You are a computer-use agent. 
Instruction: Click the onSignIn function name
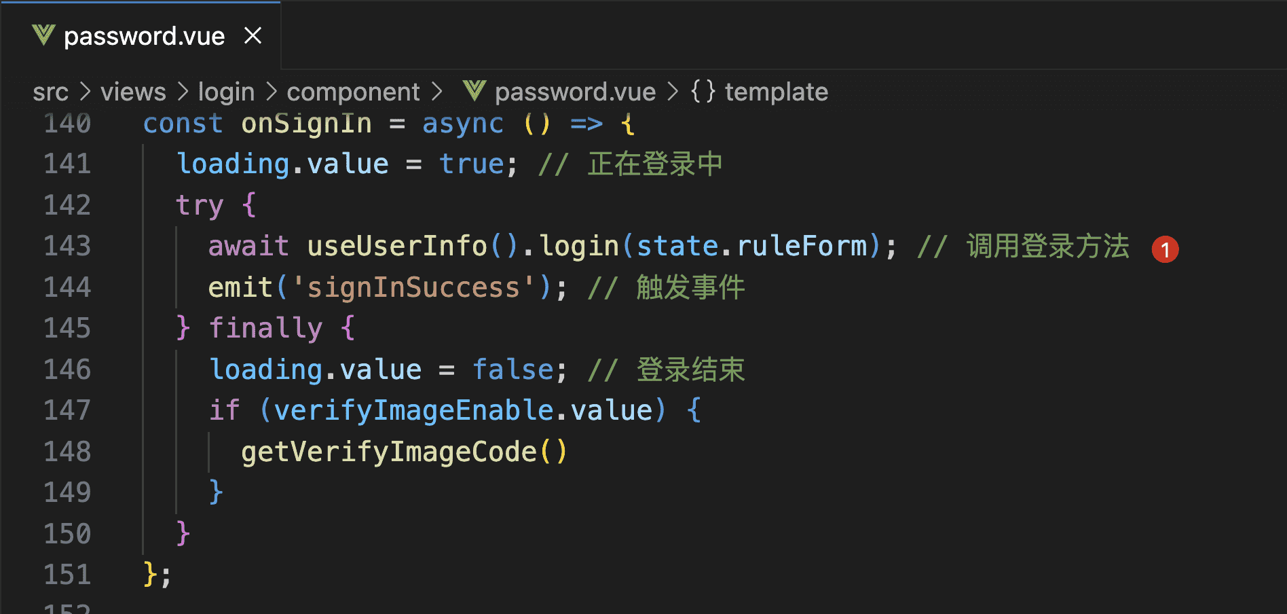[x=306, y=124]
